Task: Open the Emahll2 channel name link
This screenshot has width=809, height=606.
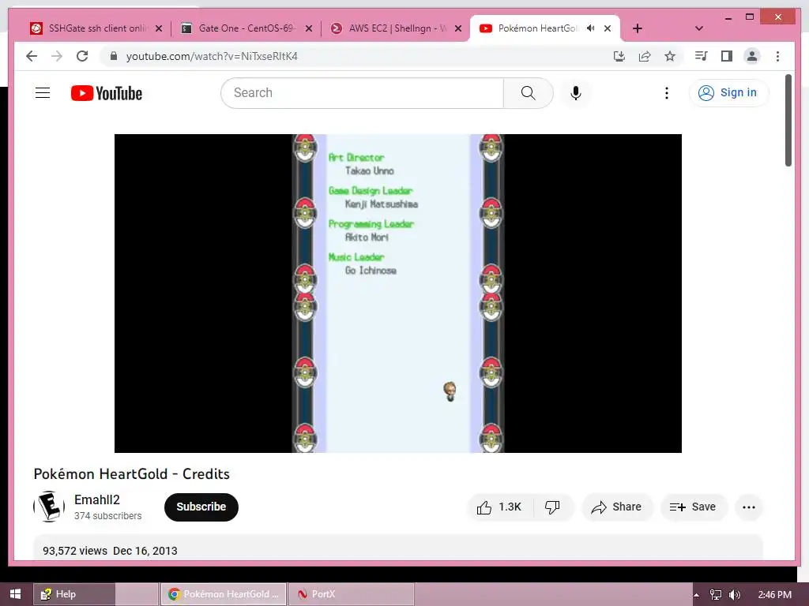Action: tap(97, 499)
